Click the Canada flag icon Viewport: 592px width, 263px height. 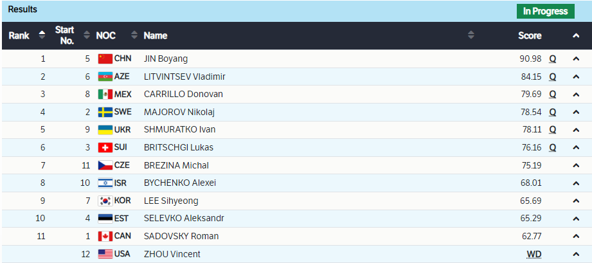(x=105, y=236)
